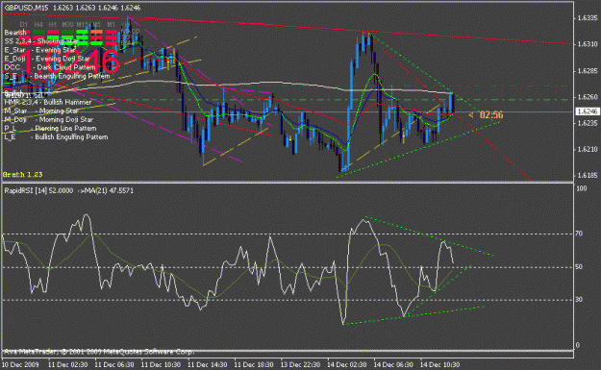Click the 'Morning Doji Star' legend line

pyautogui.click(x=49, y=119)
